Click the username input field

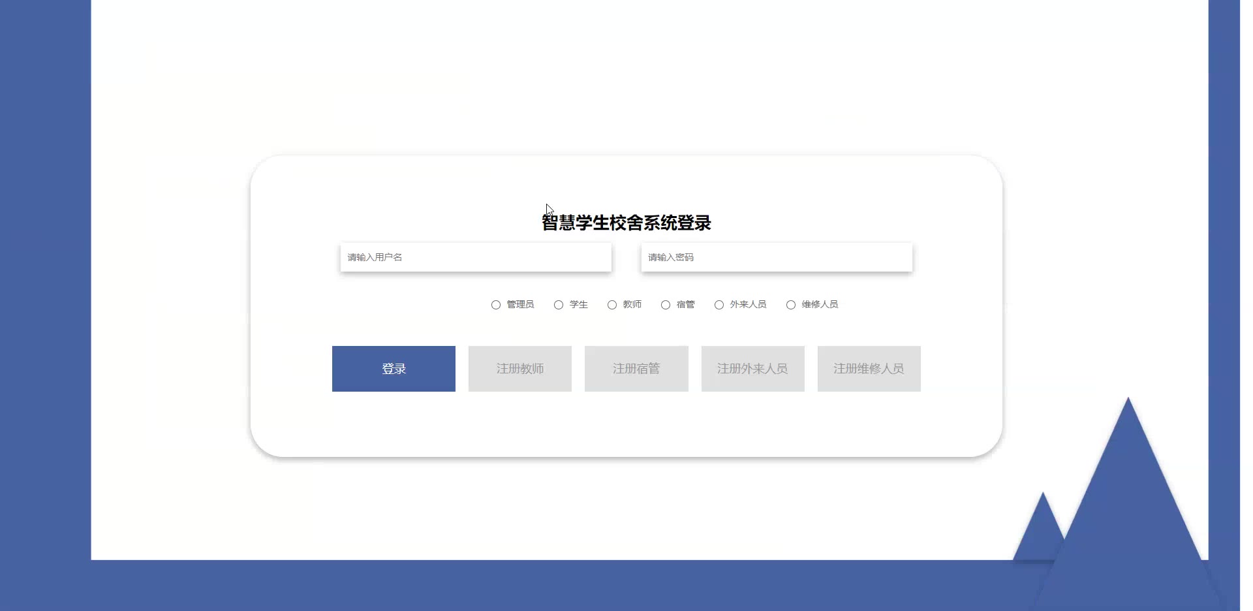476,257
